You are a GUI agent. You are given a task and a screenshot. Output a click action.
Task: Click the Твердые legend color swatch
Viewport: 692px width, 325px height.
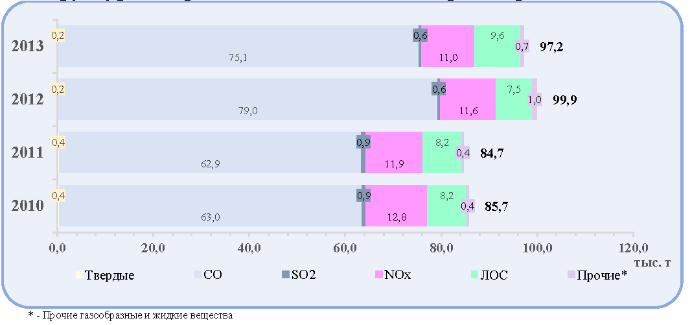78,274
